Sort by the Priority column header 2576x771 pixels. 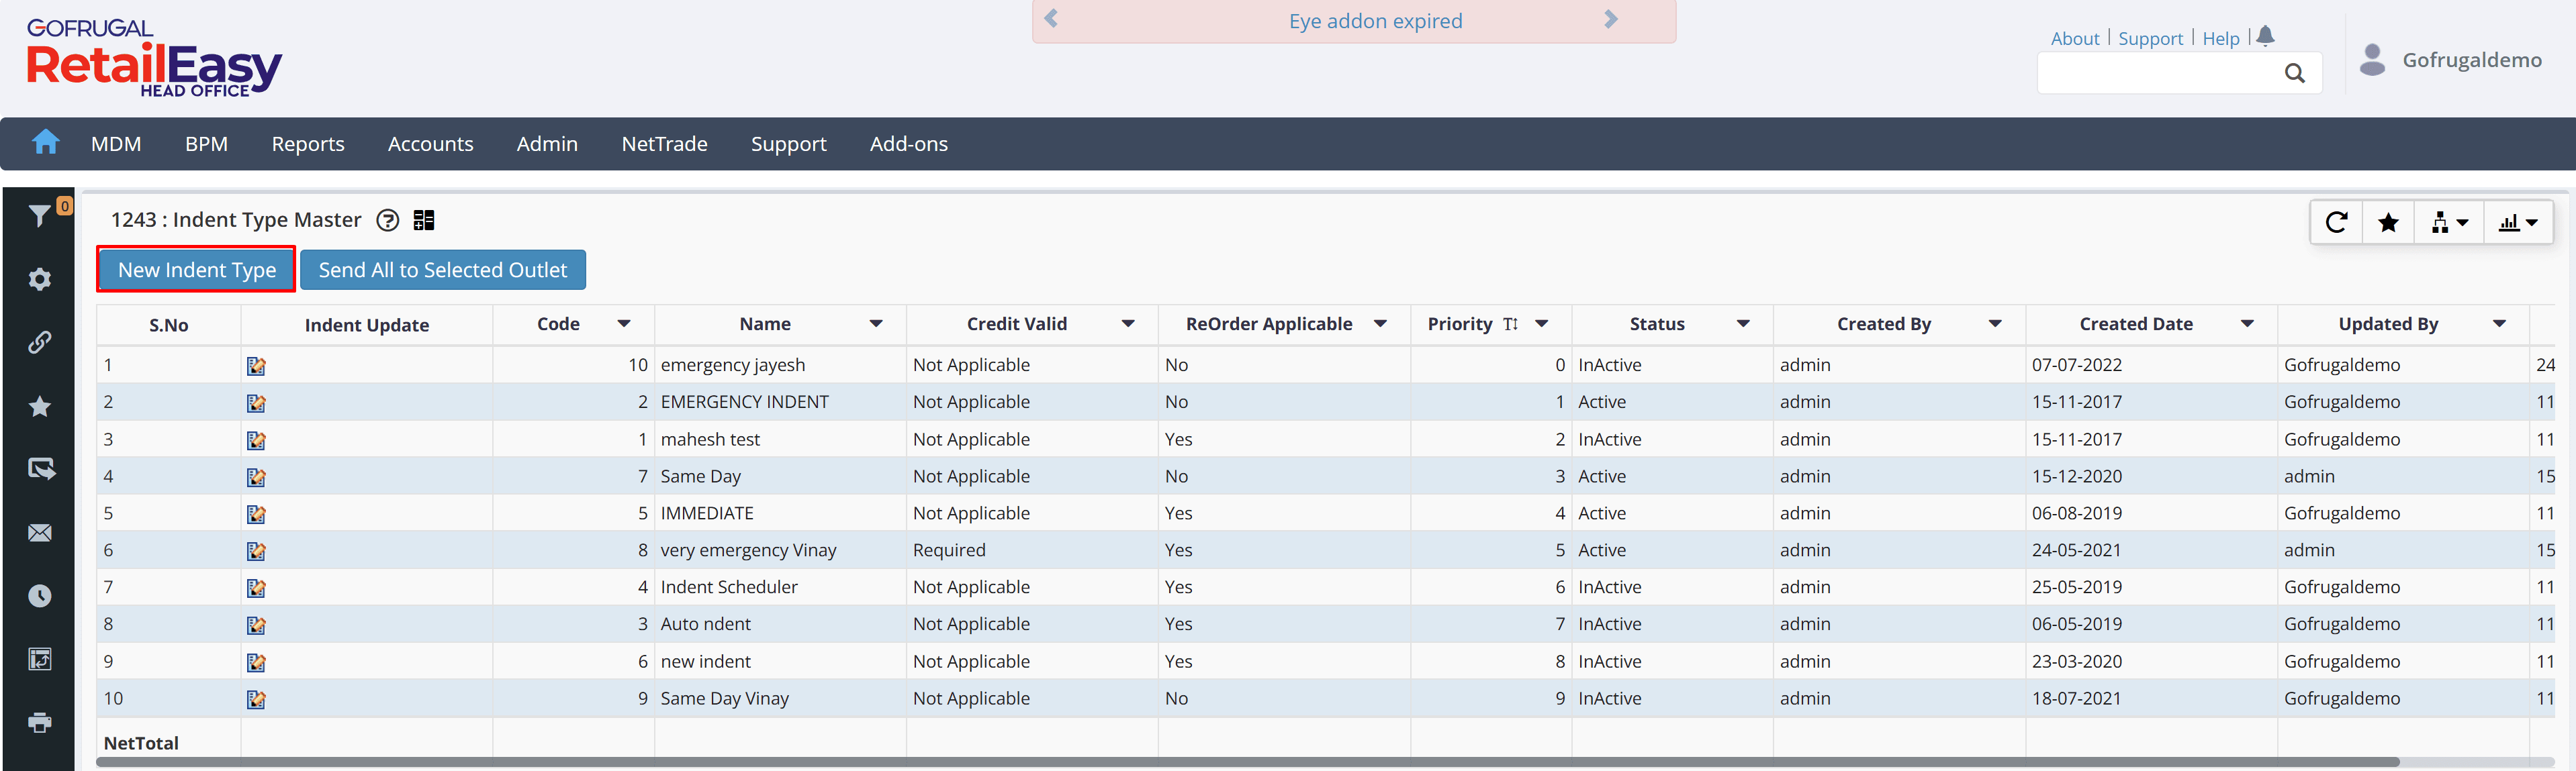click(x=1460, y=323)
